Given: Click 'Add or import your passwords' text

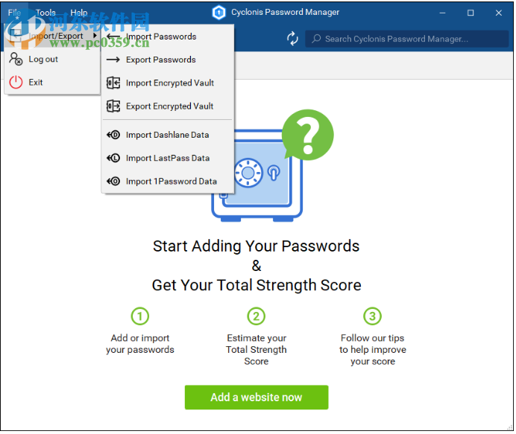Looking at the screenshot, I should [x=140, y=344].
